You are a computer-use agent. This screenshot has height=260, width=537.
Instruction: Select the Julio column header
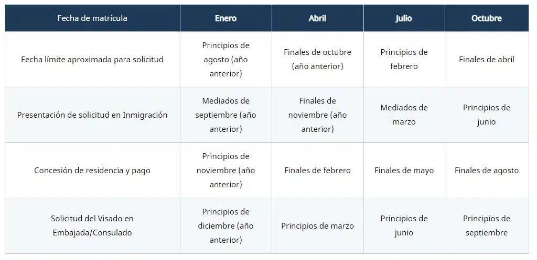tap(404, 18)
